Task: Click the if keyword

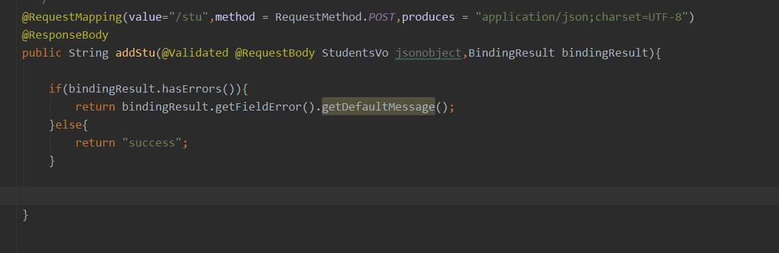Action: (x=55, y=89)
